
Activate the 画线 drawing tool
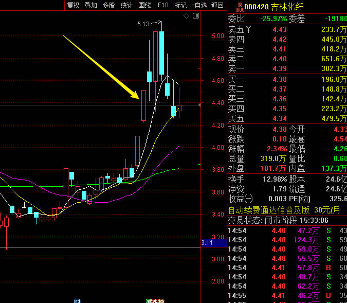click(x=145, y=5)
